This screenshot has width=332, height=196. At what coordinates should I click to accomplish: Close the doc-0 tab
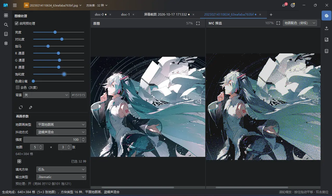pyautogui.click(x=110, y=15)
